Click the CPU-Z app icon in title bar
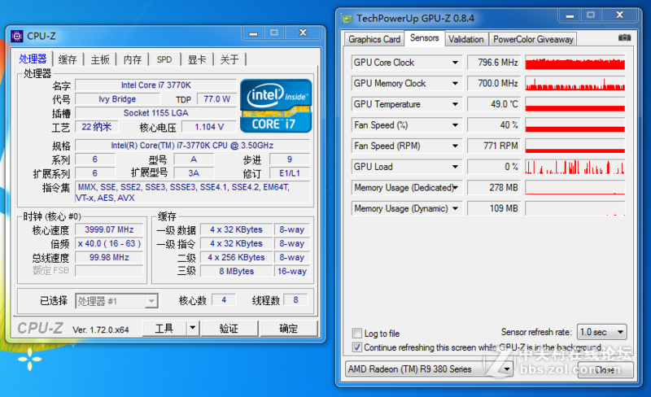Screen dimensions: 651x397 pyautogui.click(x=16, y=36)
